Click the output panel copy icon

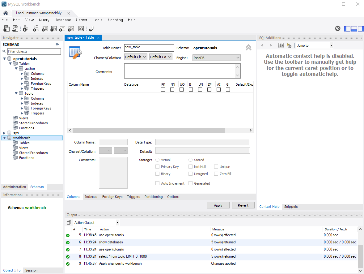coord(69,223)
